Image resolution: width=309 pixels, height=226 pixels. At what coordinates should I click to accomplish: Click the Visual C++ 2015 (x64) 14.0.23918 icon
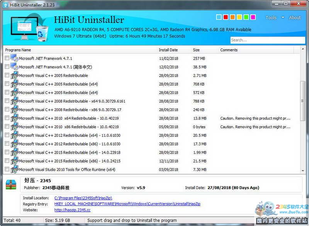[14, 152]
